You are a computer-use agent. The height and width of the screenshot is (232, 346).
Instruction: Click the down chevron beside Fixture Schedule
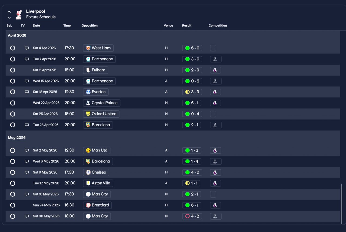(x=9, y=18)
